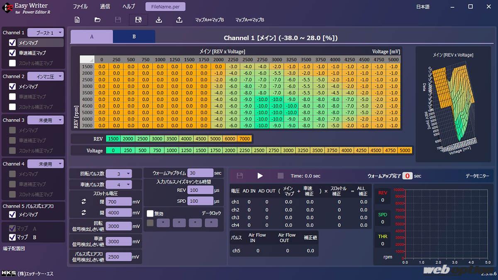Screen dimensions: 498x280
Task: Enable the 無効 checkbox
Action: pyautogui.click(x=150, y=213)
